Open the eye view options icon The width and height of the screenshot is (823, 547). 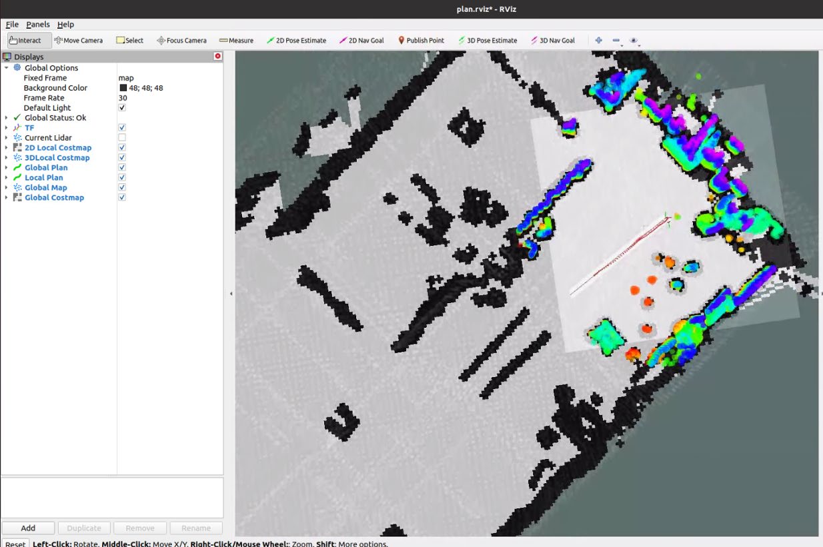click(x=634, y=40)
